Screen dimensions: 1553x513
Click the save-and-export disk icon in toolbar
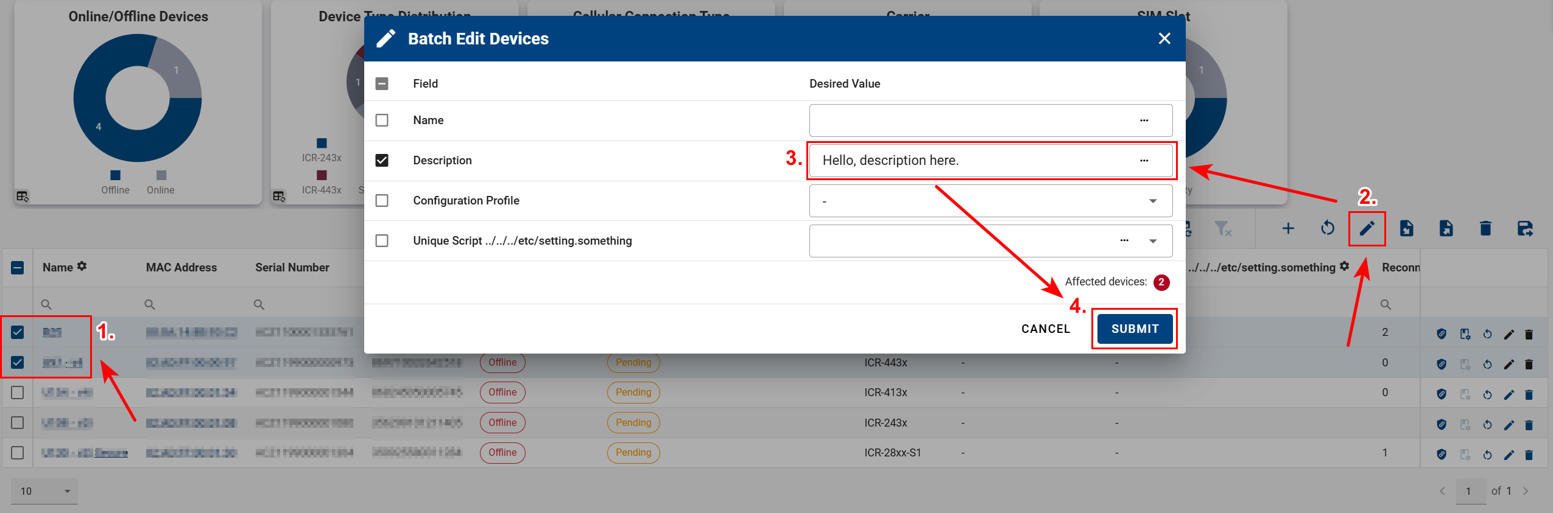1525,229
